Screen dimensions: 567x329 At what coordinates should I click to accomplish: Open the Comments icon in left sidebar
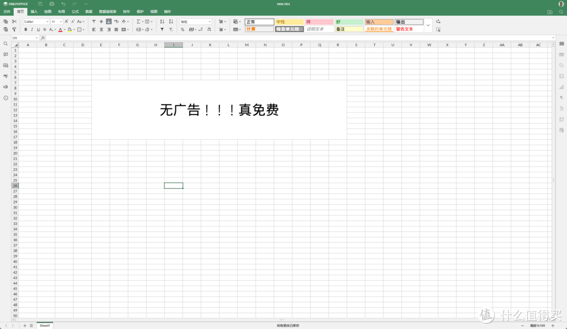(6, 55)
